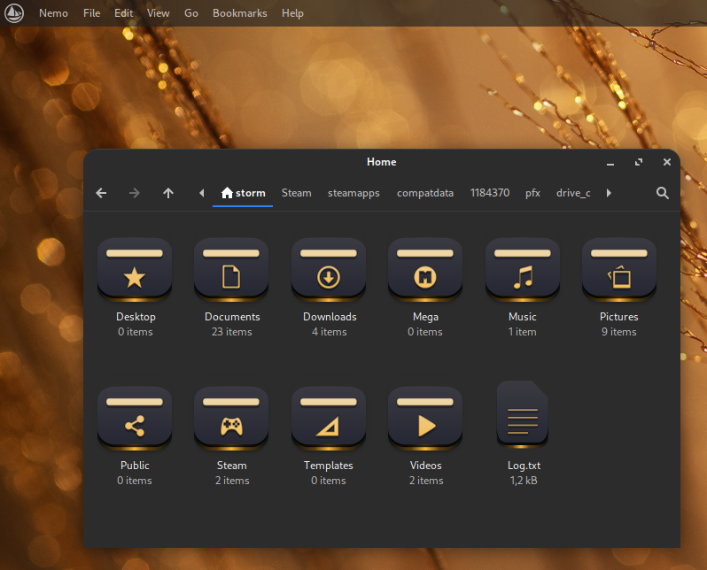
Task: Open the Music folder
Action: (523, 270)
